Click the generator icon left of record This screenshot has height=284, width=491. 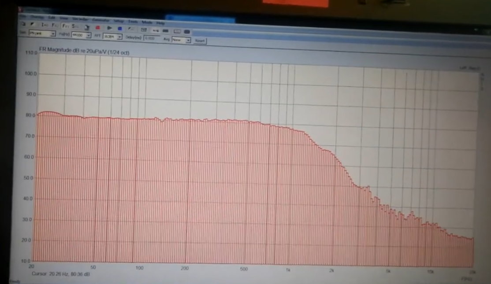click(x=87, y=28)
